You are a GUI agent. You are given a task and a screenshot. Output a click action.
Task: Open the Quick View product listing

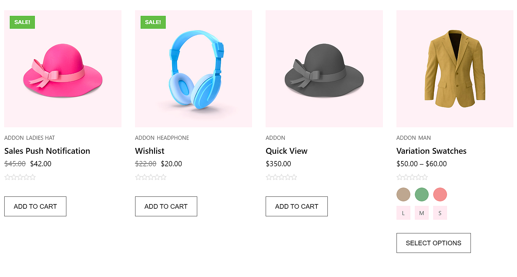(286, 151)
